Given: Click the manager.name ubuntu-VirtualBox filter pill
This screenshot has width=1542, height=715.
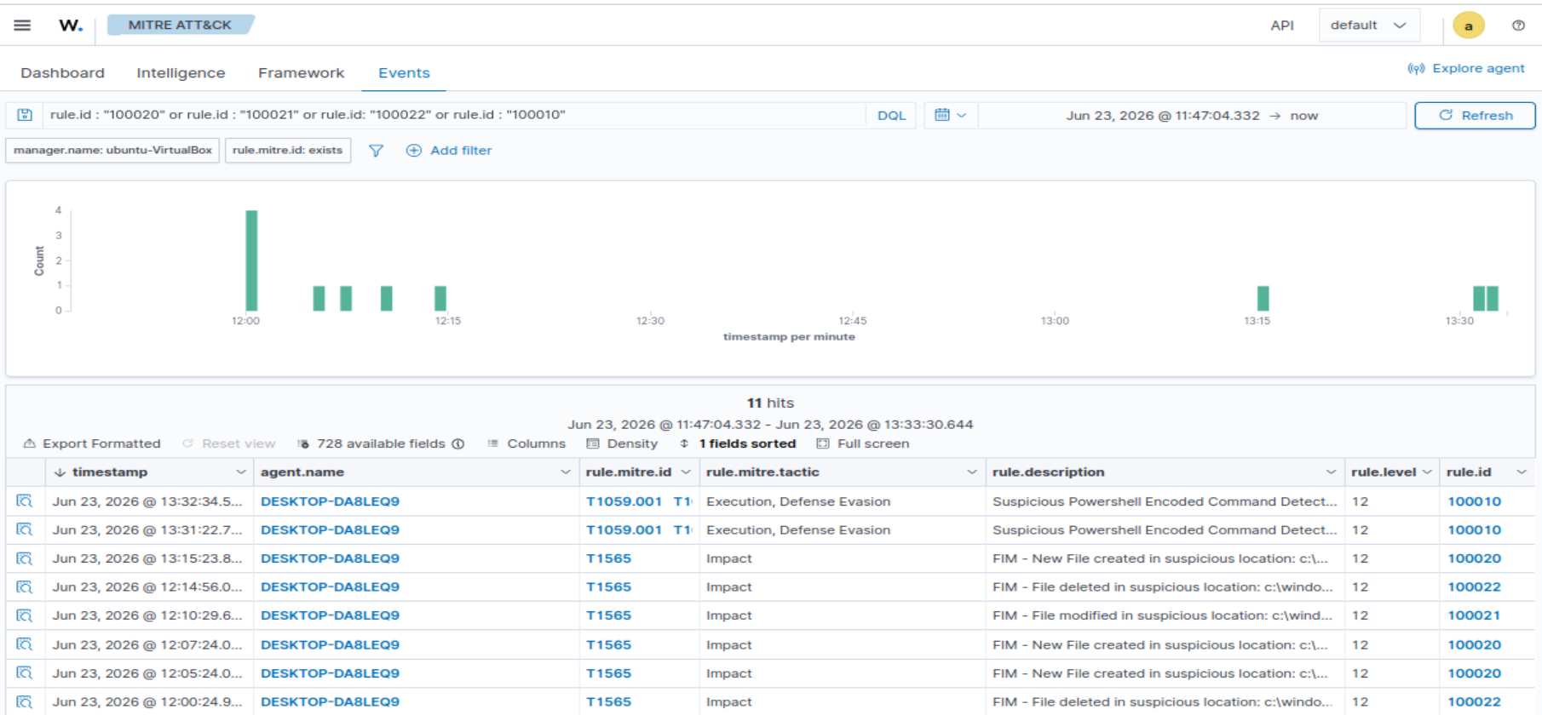Looking at the screenshot, I should click(x=112, y=151).
